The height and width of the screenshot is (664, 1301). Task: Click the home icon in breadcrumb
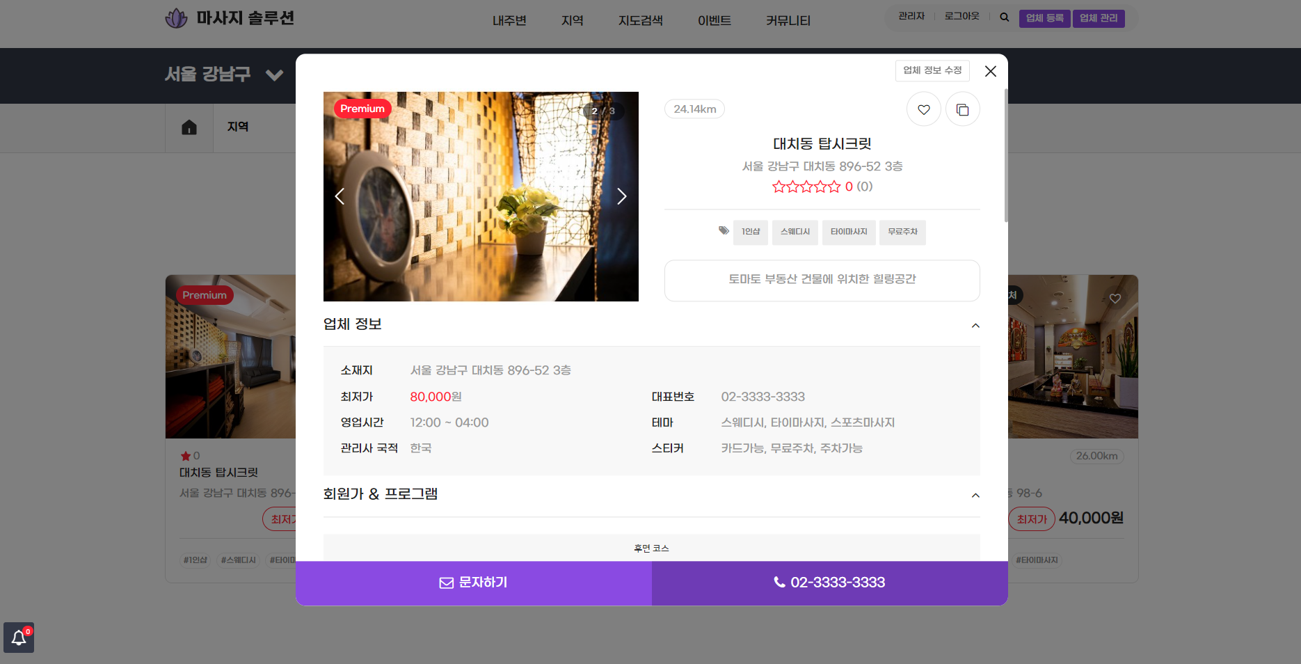189,127
